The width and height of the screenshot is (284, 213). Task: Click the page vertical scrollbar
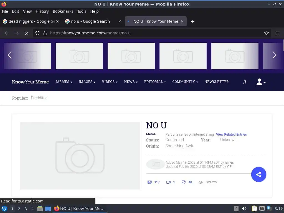(x=283, y=45)
